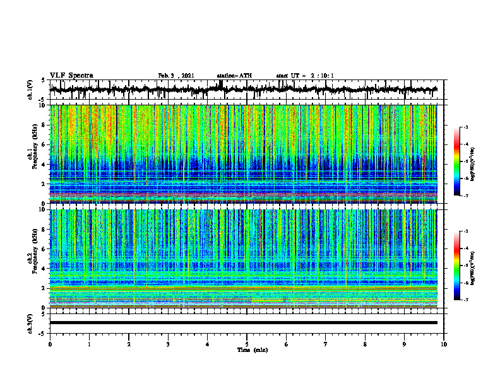Click time axis tick label "4"

(208, 344)
